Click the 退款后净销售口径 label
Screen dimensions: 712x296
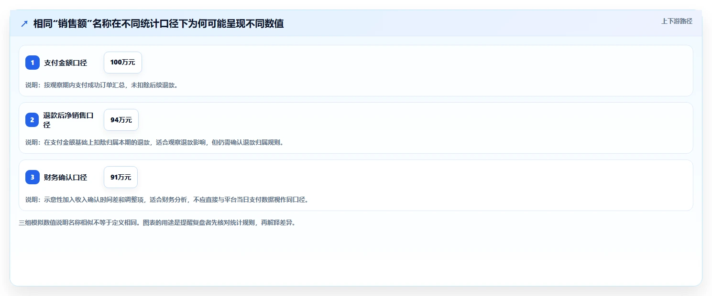pyautogui.click(x=68, y=120)
